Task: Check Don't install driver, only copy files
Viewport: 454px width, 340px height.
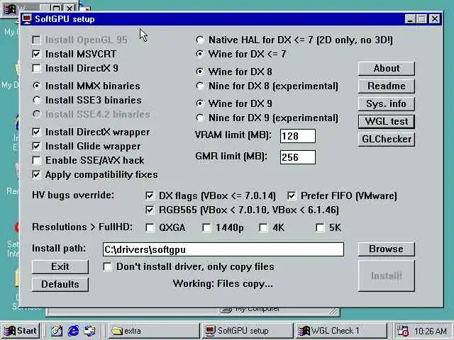Action: click(x=107, y=266)
